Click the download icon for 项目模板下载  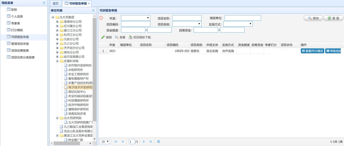pyautogui.click(x=130, y=37)
